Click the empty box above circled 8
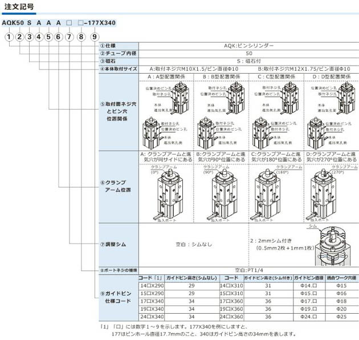The height and width of the screenshot is (340, 359). (80, 23)
